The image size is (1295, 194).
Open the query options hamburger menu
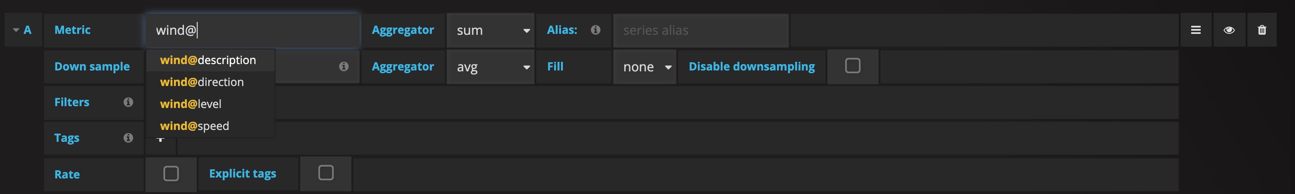tap(1196, 30)
